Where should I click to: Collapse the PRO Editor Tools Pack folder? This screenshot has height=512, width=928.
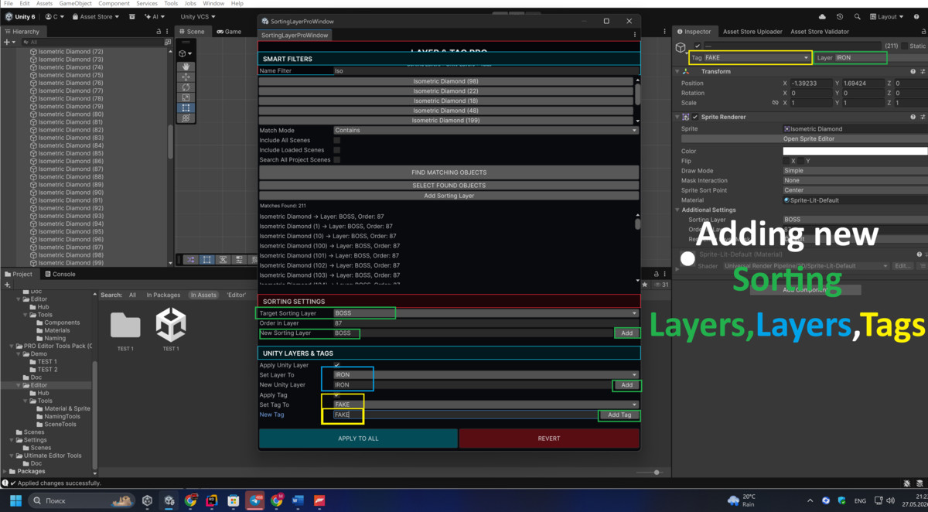(10, 346)
